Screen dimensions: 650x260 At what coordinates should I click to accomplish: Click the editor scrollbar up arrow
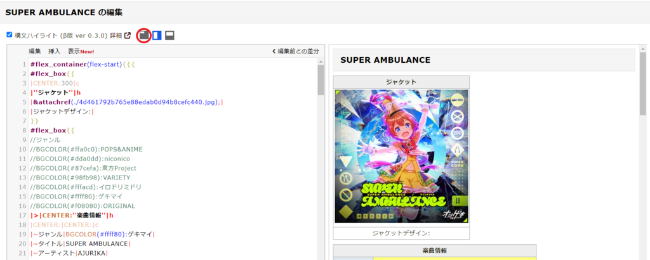pos(321,62)
